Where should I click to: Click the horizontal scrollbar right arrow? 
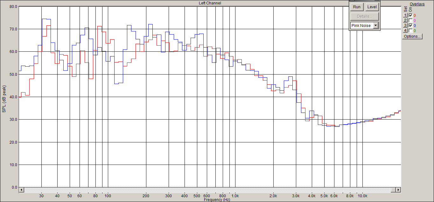tap(398, 190)
